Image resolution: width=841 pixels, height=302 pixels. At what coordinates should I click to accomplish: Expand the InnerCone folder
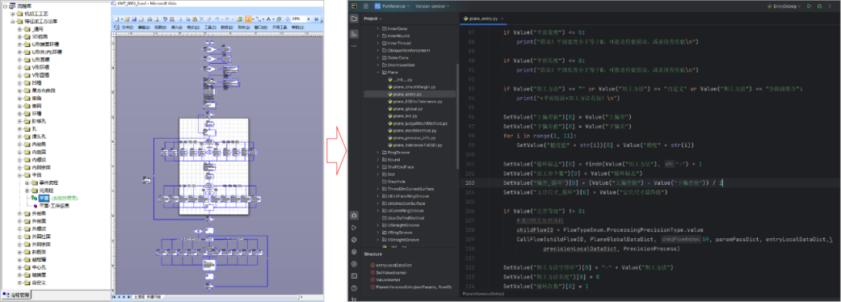click(x=377, y=28)
